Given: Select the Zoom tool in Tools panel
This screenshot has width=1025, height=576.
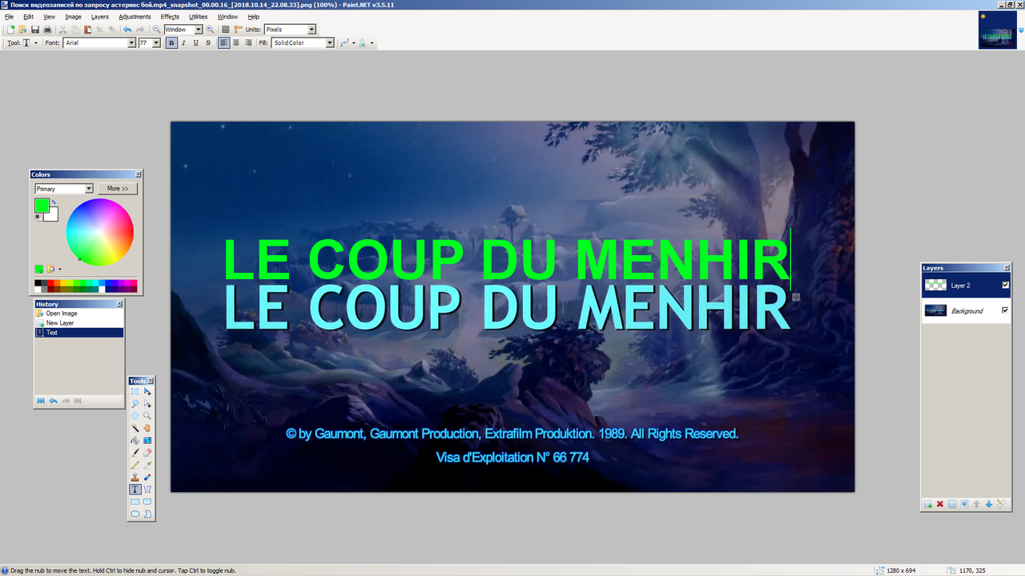Looking at the screenshot, I should (147, 416).
